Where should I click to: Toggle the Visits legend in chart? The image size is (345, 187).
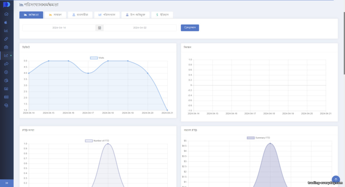[97, 58]
